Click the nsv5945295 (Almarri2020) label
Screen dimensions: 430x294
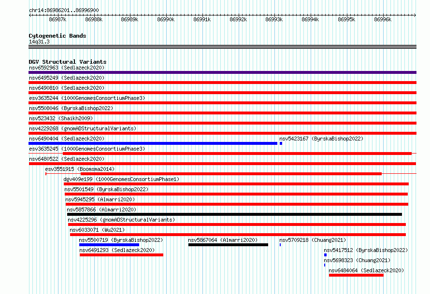[x=100, y=199]
